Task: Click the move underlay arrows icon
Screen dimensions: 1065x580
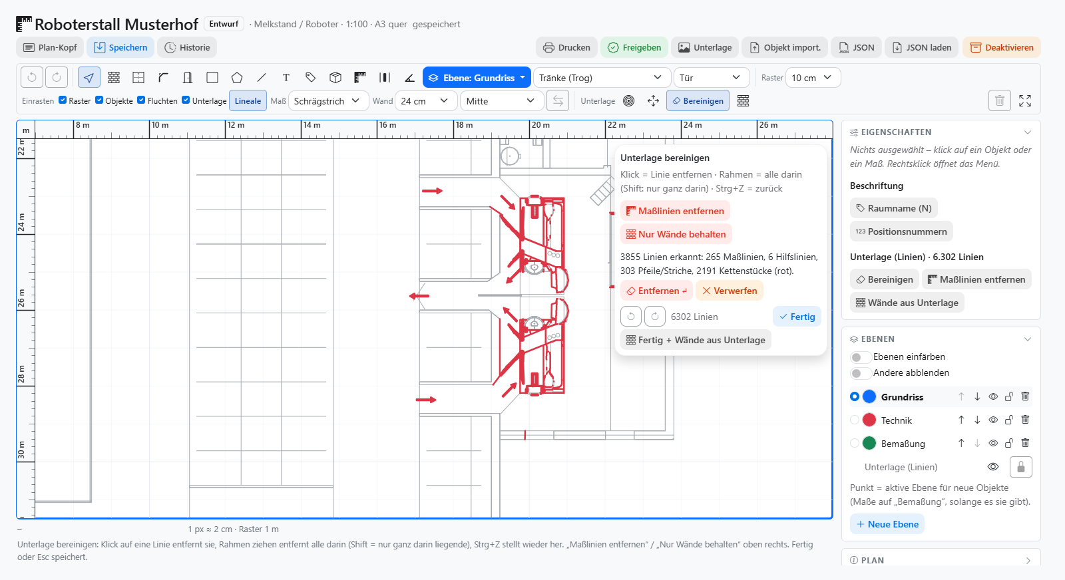Action: click(654, 101)
